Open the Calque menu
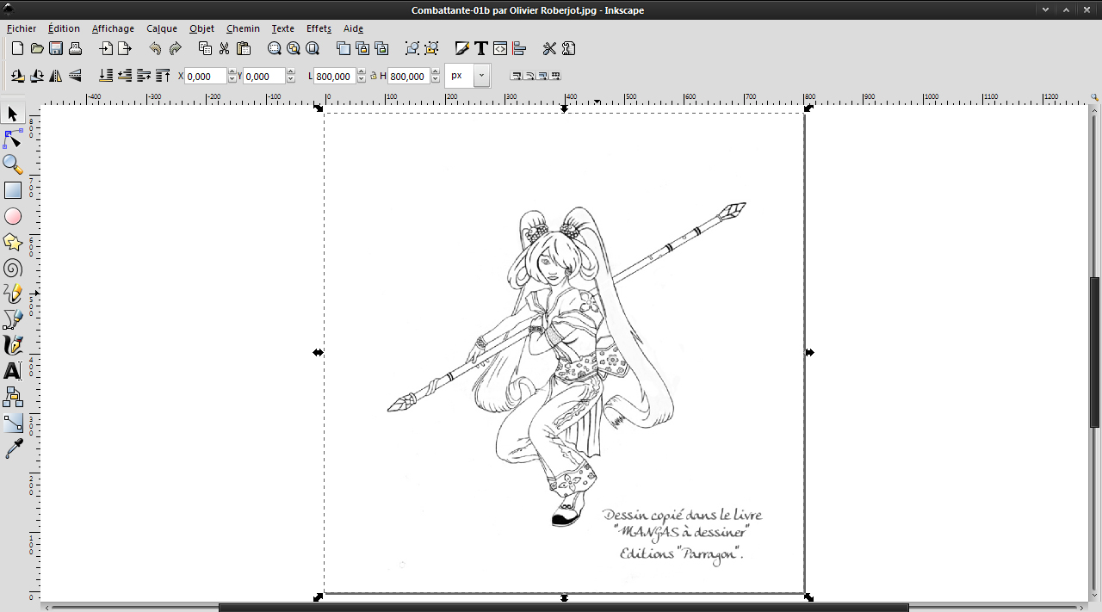Image resolution: width=1102 pixels, height=612 pixels. pos(162,28)
